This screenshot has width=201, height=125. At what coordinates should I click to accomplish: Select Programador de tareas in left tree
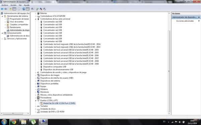pyautogui.click(x=19, y=19)
